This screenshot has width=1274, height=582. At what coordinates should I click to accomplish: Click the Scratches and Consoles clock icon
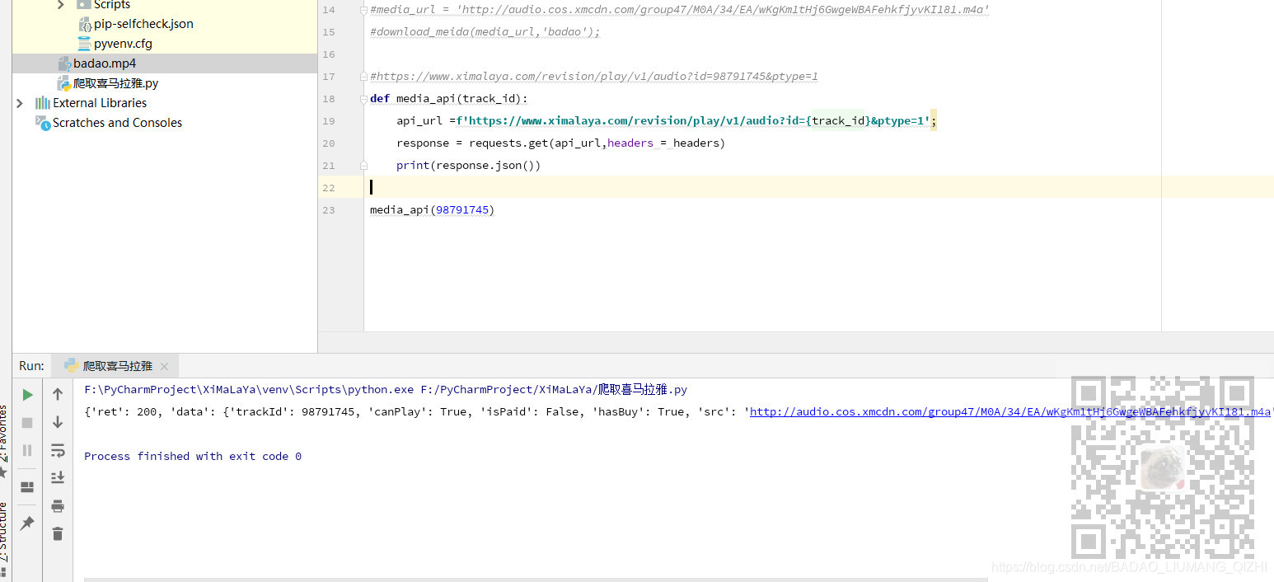(43, 123)
